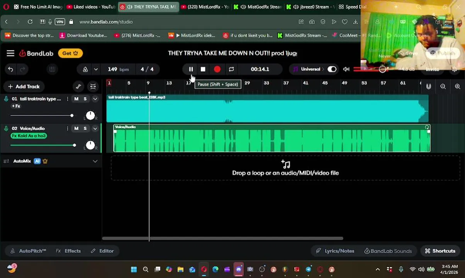Open Download Youtube bookmark
The image size is (465, 278).
[x=83, y=36]
